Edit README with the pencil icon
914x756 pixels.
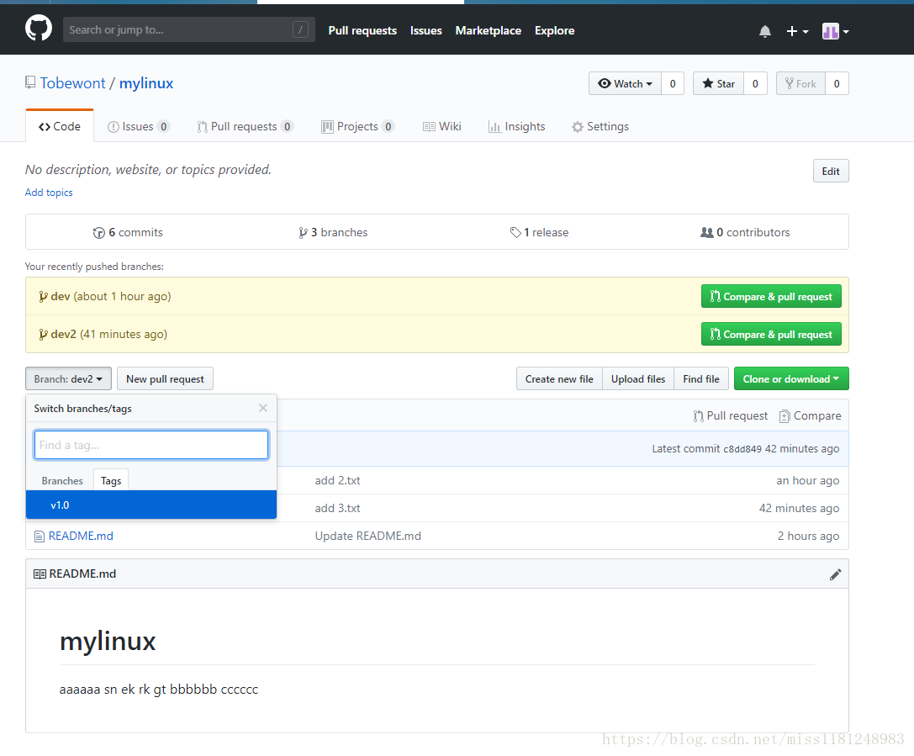click(x=835, y=574)
